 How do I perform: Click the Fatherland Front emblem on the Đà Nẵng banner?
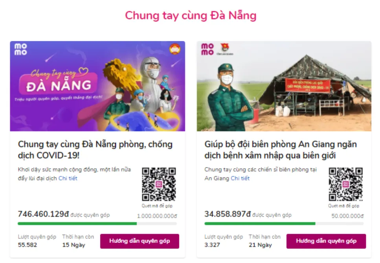click(175, 48)
